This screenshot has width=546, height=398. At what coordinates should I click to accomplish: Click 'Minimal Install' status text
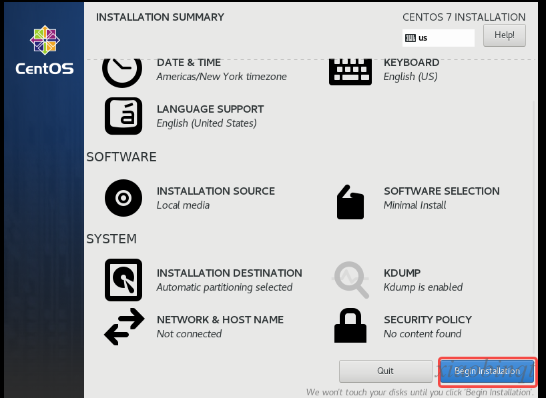click(x=415, y=205)
